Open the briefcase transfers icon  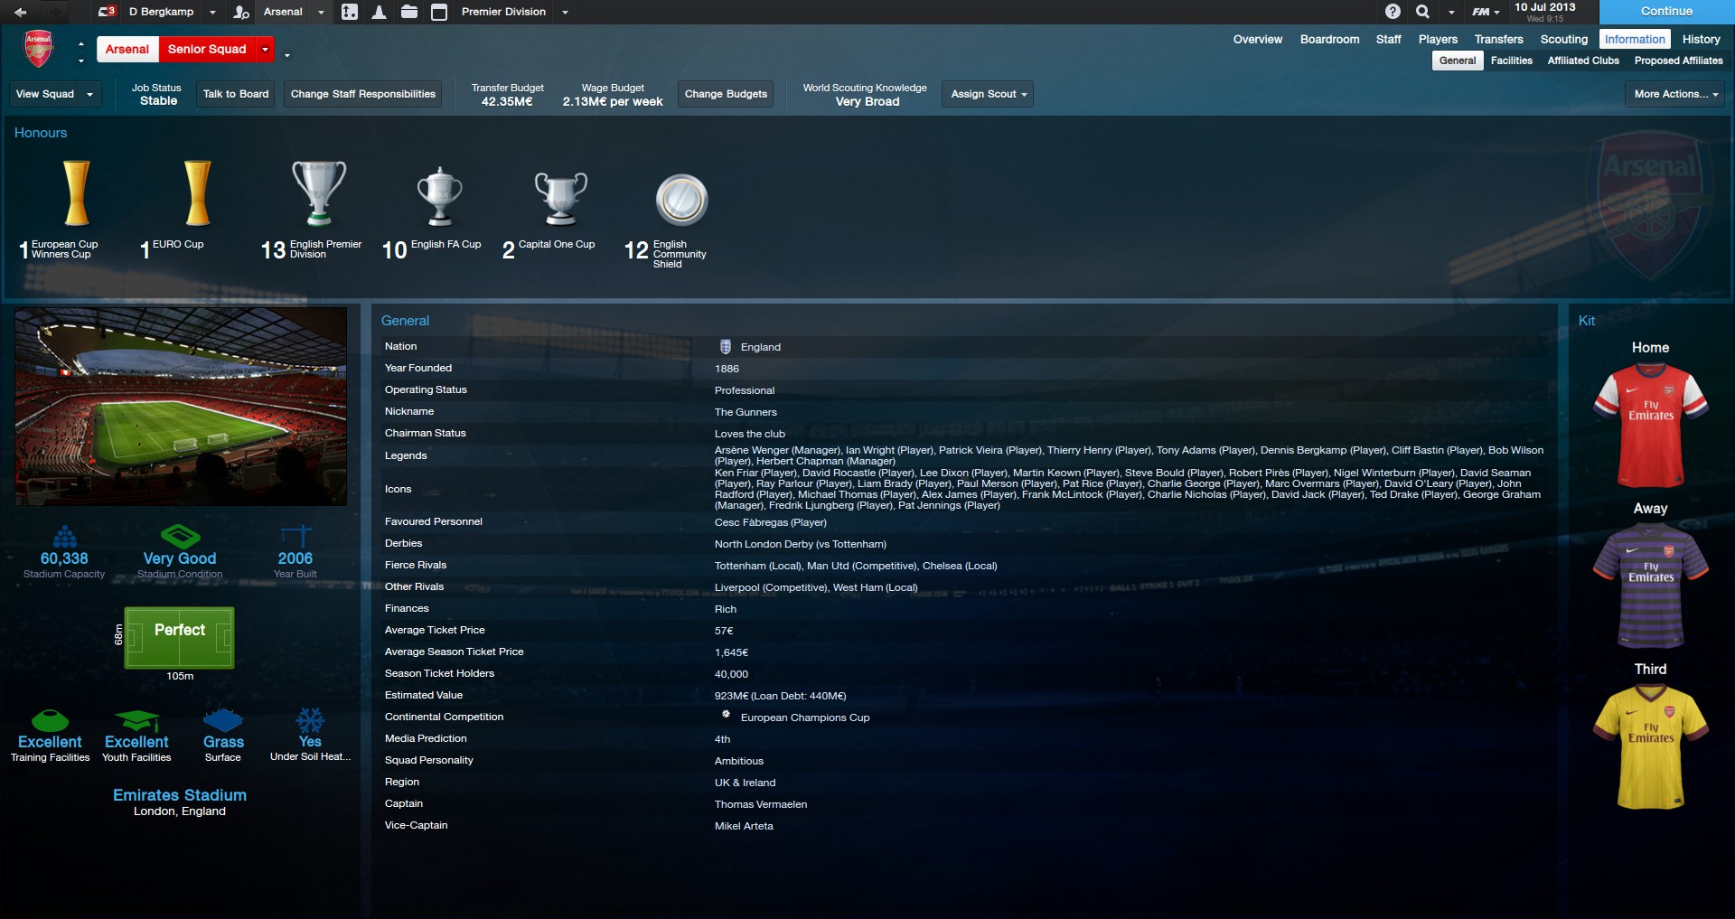click(x=409, y=12)
